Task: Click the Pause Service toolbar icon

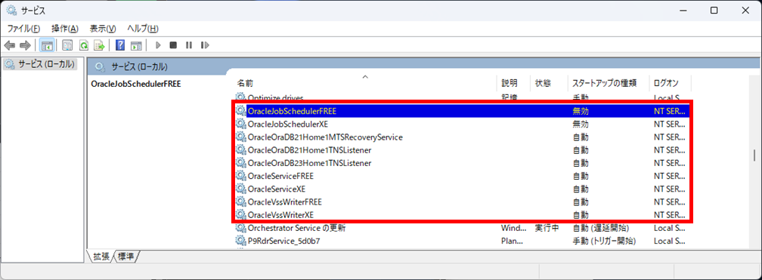Action: click(188, 45)
